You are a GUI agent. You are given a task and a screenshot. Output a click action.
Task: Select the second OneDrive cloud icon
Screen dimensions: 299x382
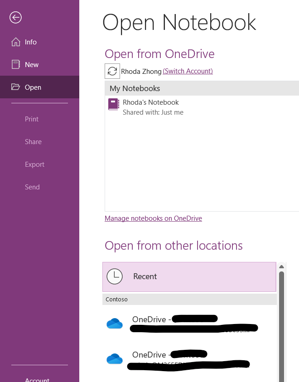115,358
